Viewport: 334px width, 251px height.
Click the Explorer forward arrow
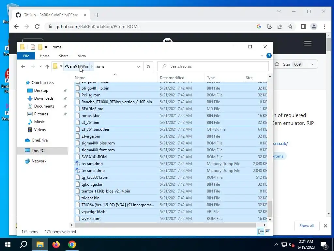coord(33,66)
